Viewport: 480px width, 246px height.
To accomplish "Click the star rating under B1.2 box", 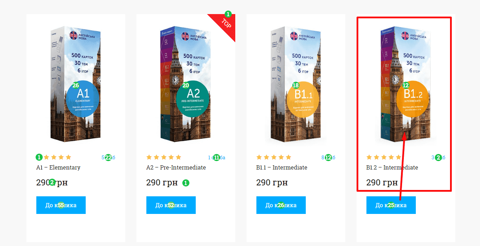I will tap(384, 157).
